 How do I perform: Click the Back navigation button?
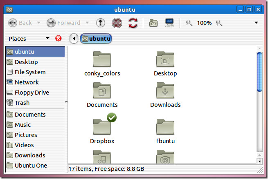(x=20, y=23)
